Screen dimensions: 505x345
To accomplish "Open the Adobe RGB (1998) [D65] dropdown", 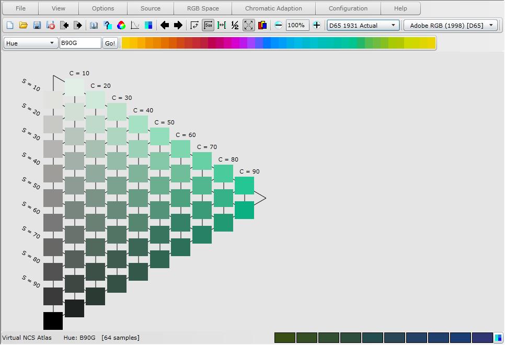I will click(451, 26).
